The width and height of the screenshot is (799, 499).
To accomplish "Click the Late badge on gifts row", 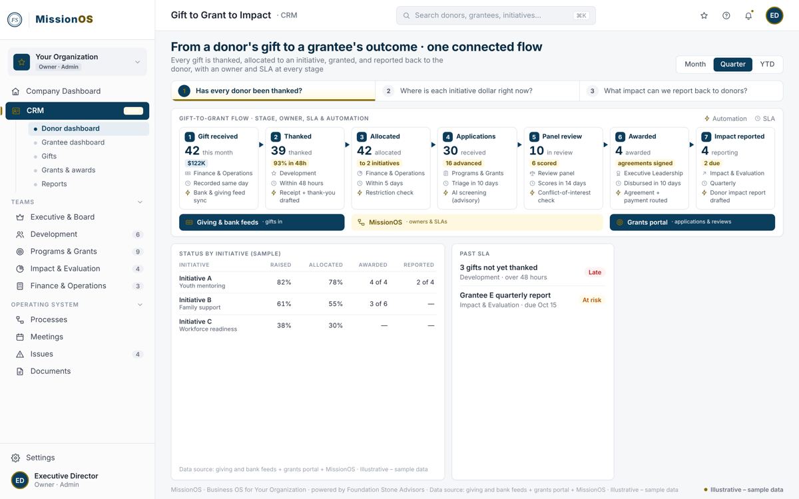I will click(x=595, y=272).
